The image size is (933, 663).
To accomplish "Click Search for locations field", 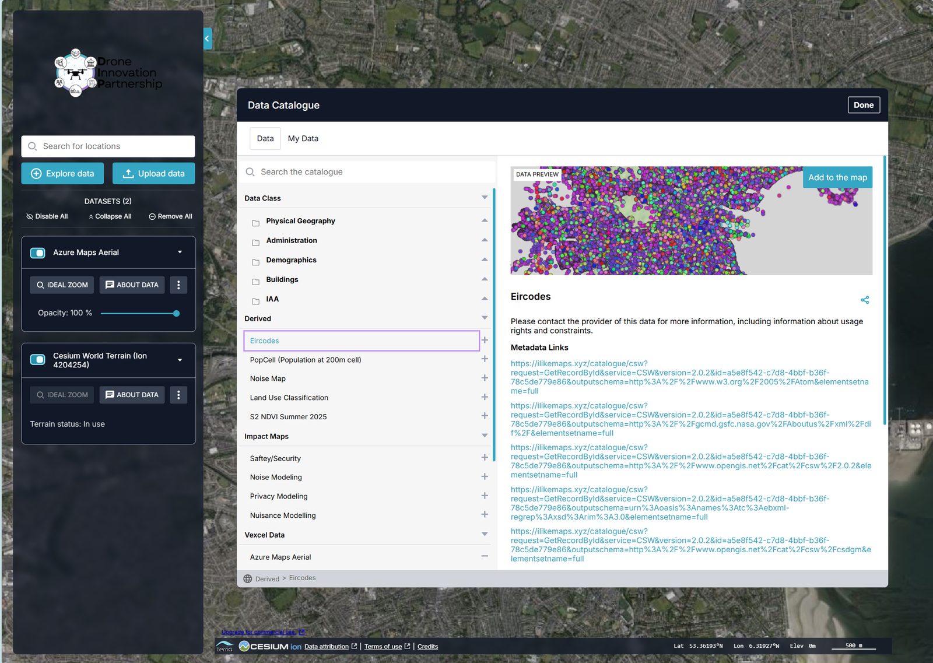I will [108, 146].
